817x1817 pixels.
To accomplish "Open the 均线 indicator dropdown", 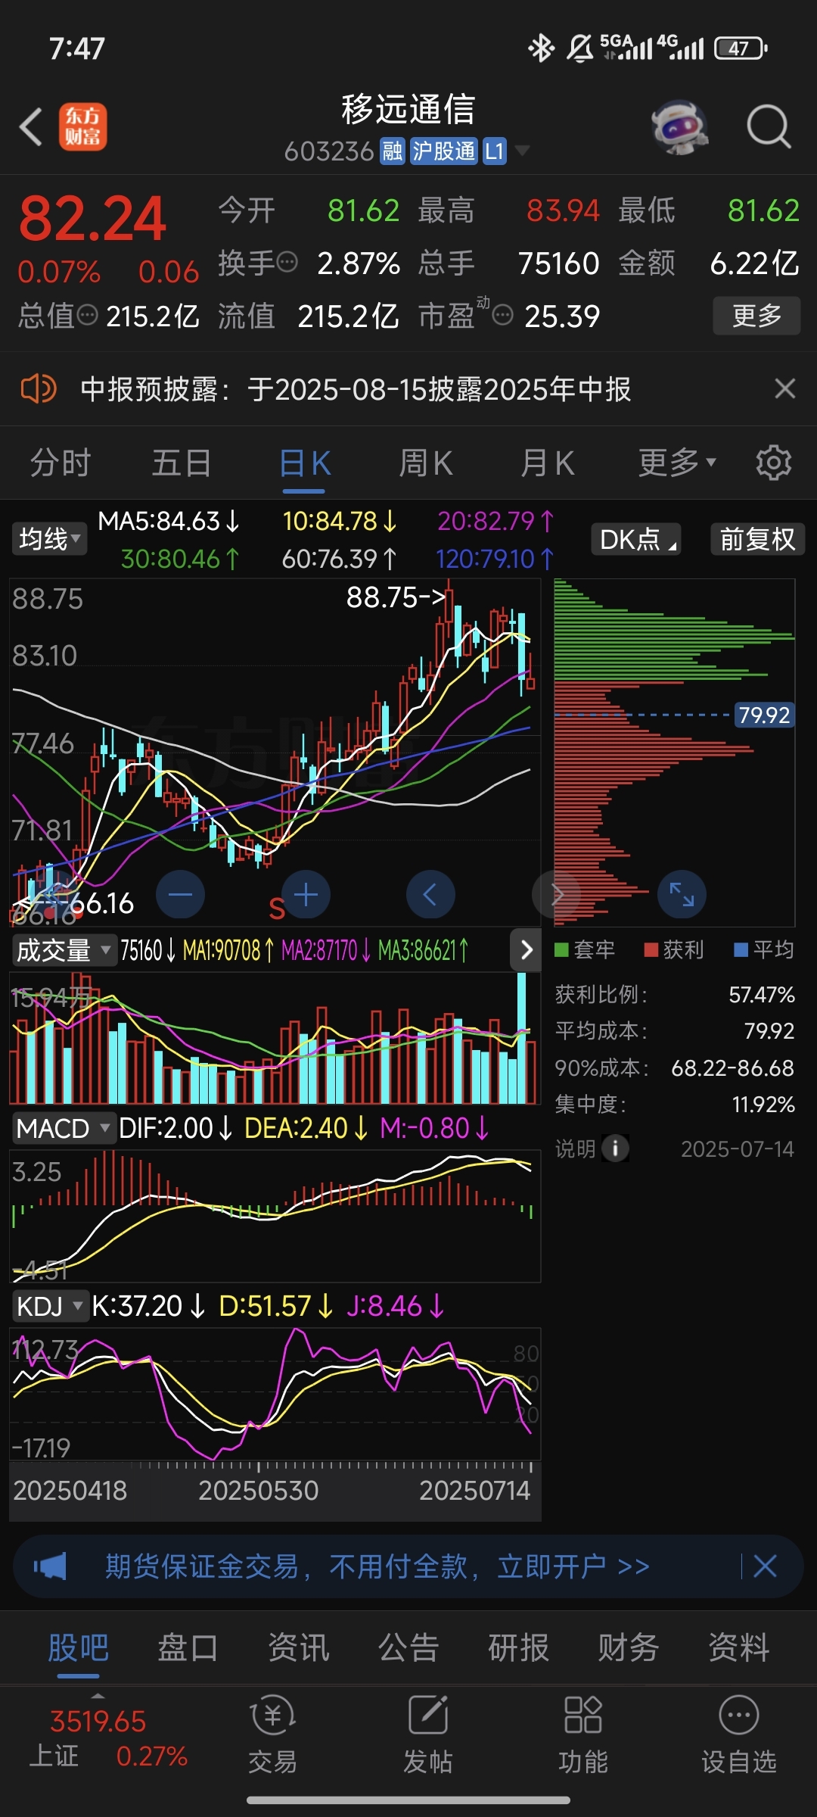I will coord(49,539).
